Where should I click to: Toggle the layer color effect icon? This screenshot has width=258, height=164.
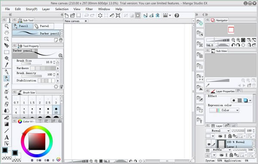pyautogui.click(x=246, y=100)
